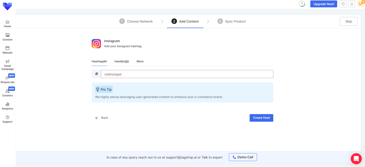Click the Create Feed button
Screen dimensions: 365x167
tap(261, 118)
